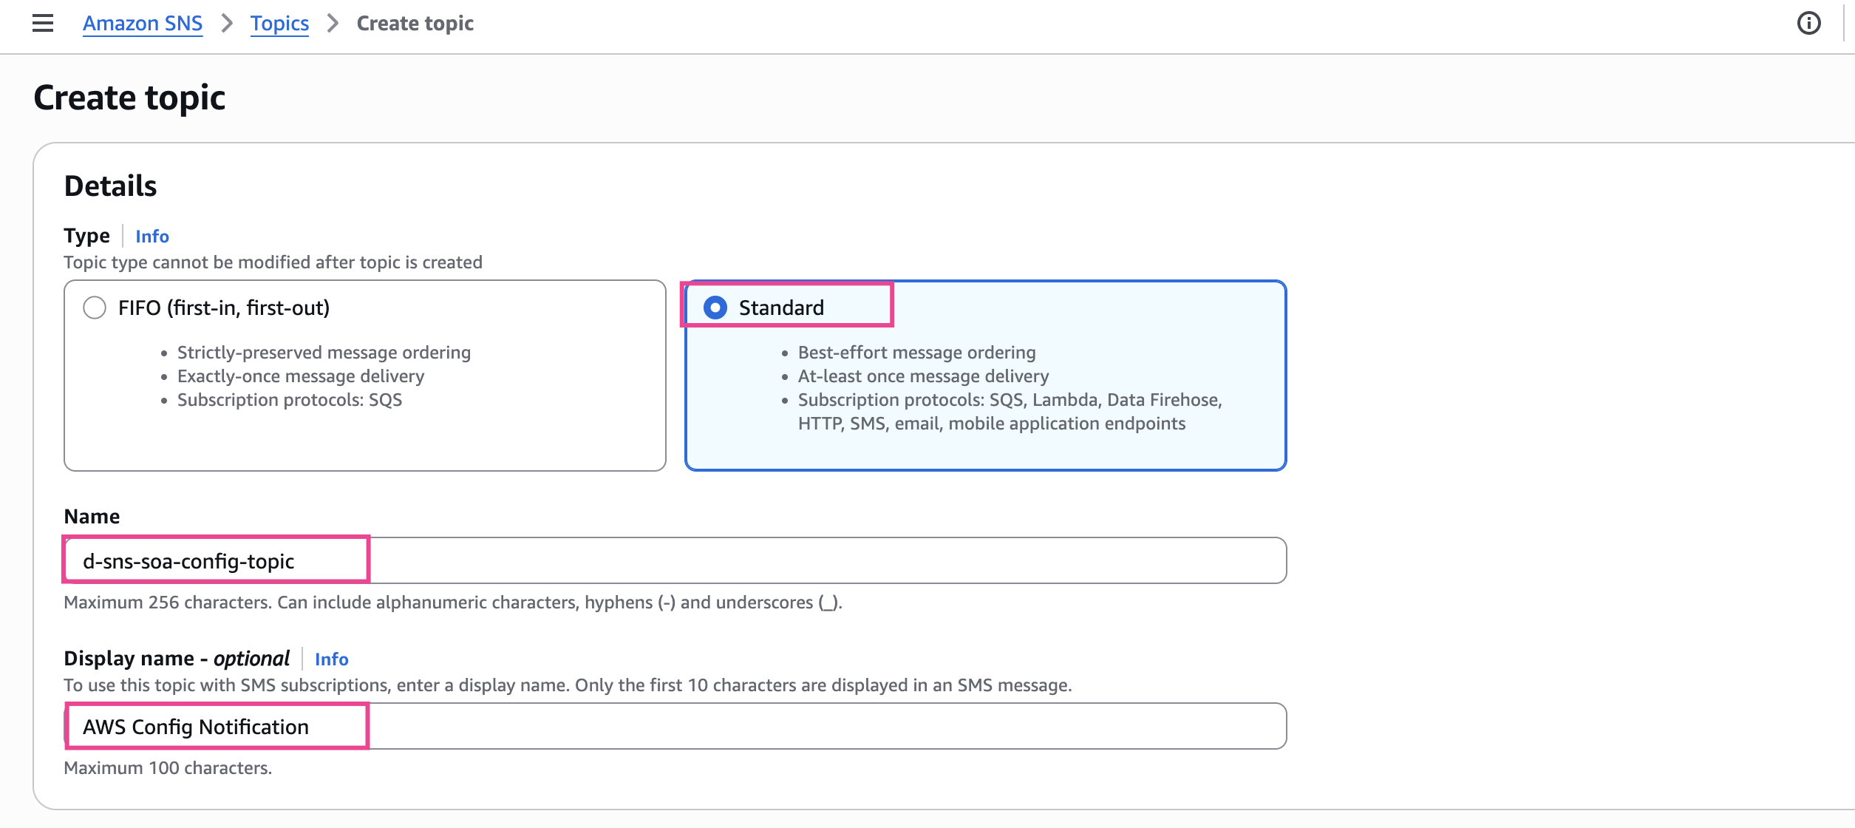The image size is (1855, 828).
Task: Click the Display name - optional label
Action: 177,659
